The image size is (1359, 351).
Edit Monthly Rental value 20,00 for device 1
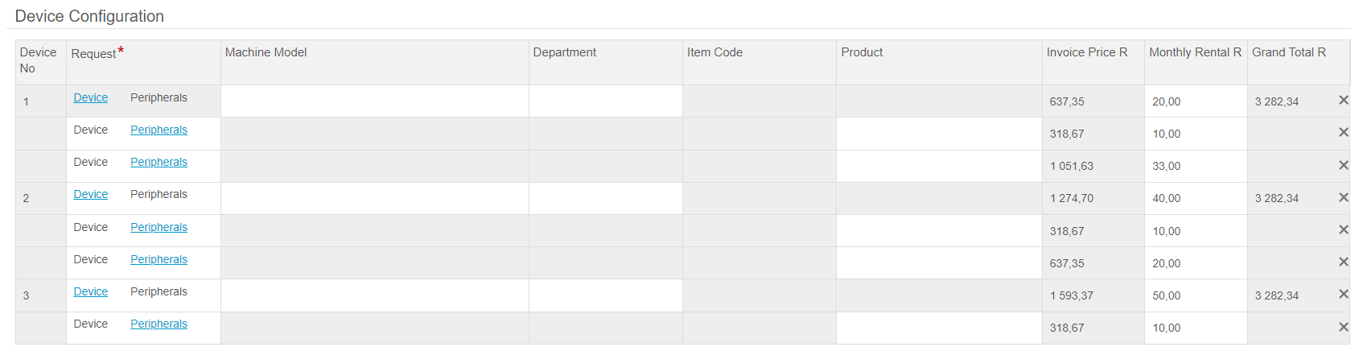[x=1196, y=101]
